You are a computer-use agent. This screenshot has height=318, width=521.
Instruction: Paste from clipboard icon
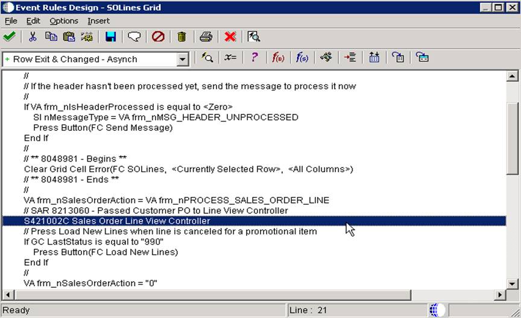[x=69, y=37]
